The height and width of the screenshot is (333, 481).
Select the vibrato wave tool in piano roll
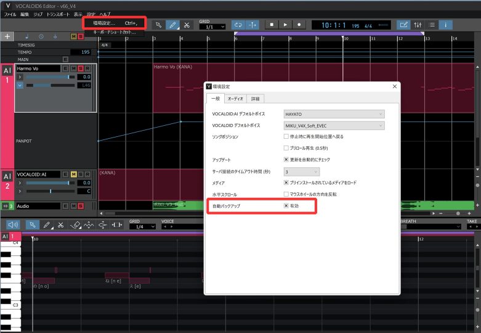pos(89,225)
